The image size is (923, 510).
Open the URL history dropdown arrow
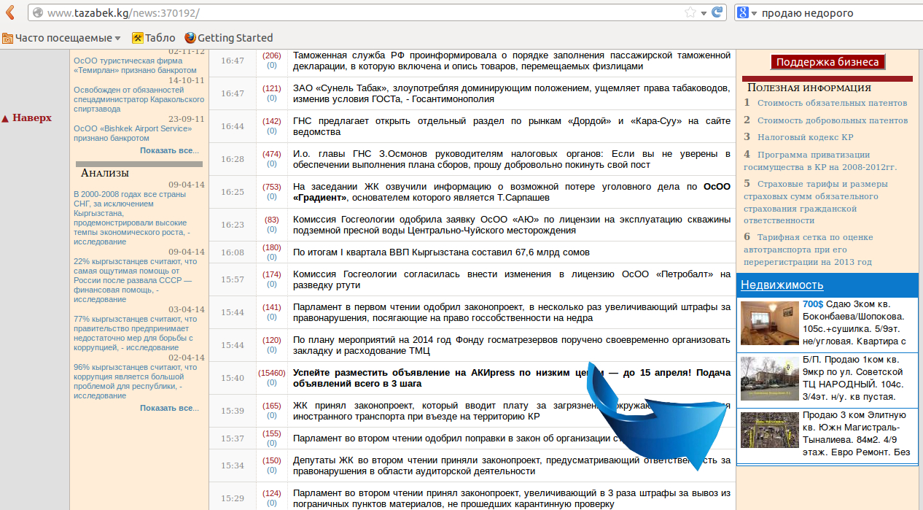pyautogui.click(x=704, y=13)
